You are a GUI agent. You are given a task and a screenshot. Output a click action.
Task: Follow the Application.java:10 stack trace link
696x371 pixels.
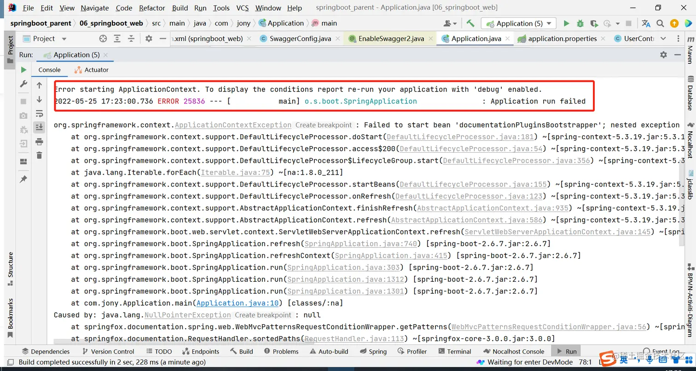(238, 303)
